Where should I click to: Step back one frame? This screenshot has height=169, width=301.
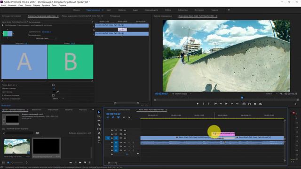point(221,104)
